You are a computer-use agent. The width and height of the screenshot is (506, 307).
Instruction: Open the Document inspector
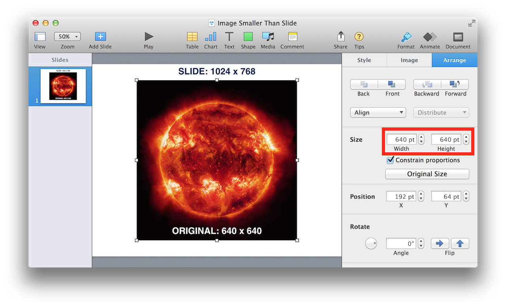click(x=458, y=37)
